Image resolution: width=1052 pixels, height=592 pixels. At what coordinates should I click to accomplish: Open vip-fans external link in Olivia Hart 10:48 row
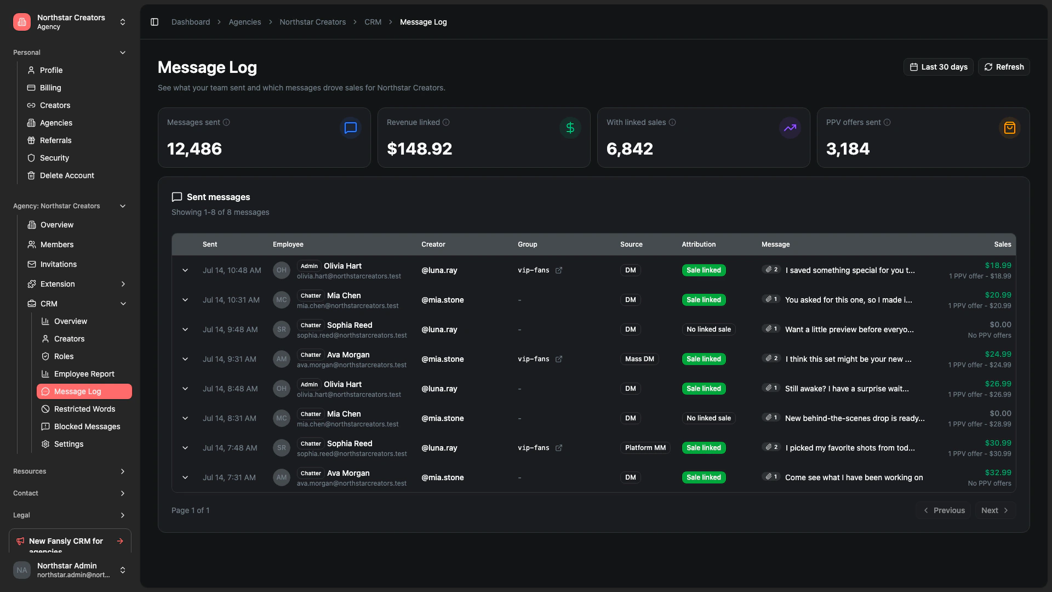559,270
